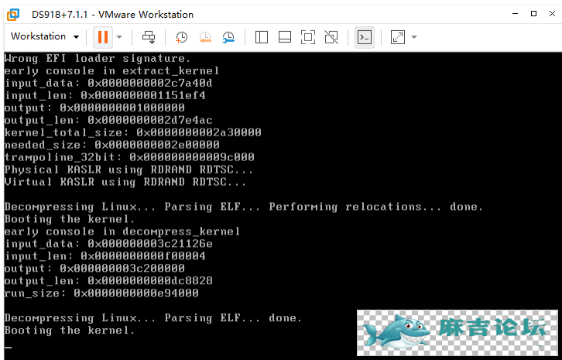
Task: Toggle the library sidebar panel icon
Action: (x=262, y=37)
